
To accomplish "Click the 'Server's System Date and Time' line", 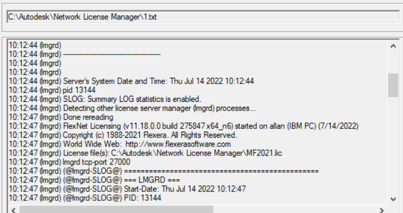I will 132,81.
